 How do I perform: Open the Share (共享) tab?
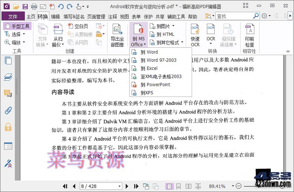[x=160, y=17]
